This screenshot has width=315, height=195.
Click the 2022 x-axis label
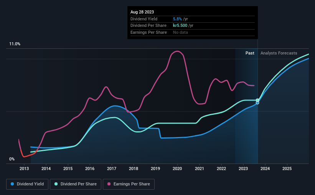[221, 169]
